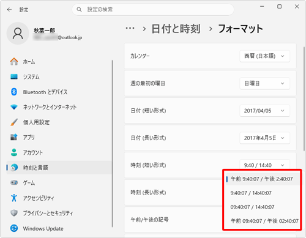This screenshot has height=238, width=306.
Task: Click the 時刻 (長い形式) row label
Action: pyautogui.click(x=148, y=192)
